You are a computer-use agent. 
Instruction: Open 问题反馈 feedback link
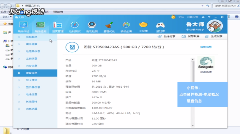(x=192, y=17)
